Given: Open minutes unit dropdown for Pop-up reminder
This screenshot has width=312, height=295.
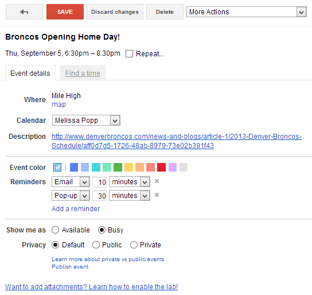Looking at the screenshot, I should click(130, 196).
